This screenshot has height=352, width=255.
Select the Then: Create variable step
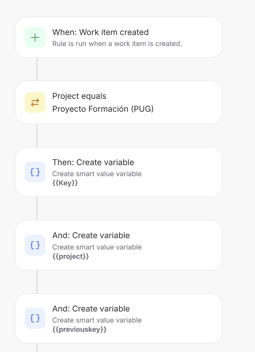(x=119, y=172)
